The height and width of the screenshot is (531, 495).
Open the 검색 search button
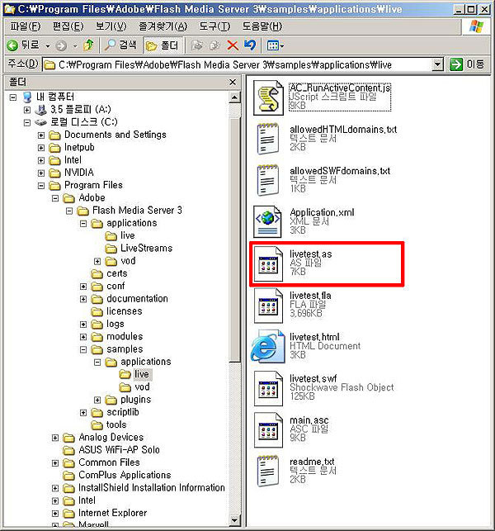pyautogui.click(x=121, y=45)
